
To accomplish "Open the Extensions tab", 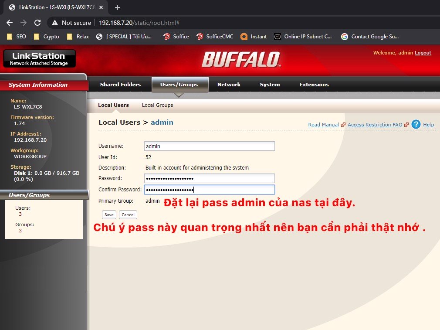I will pyautogui.click(x=314, y=85).
